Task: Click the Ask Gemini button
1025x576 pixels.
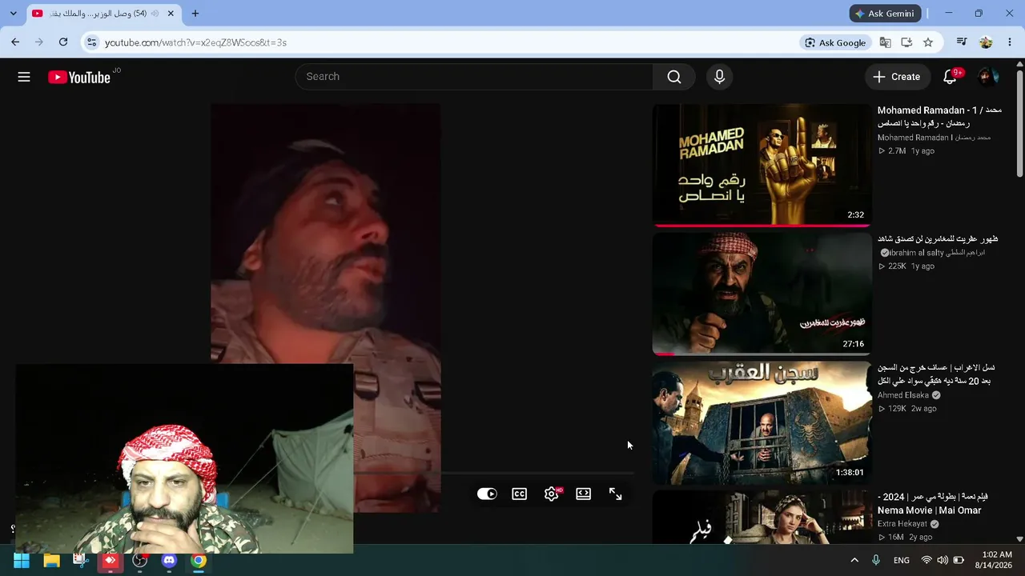Action: pyautogui.click(x=884, y=14)
